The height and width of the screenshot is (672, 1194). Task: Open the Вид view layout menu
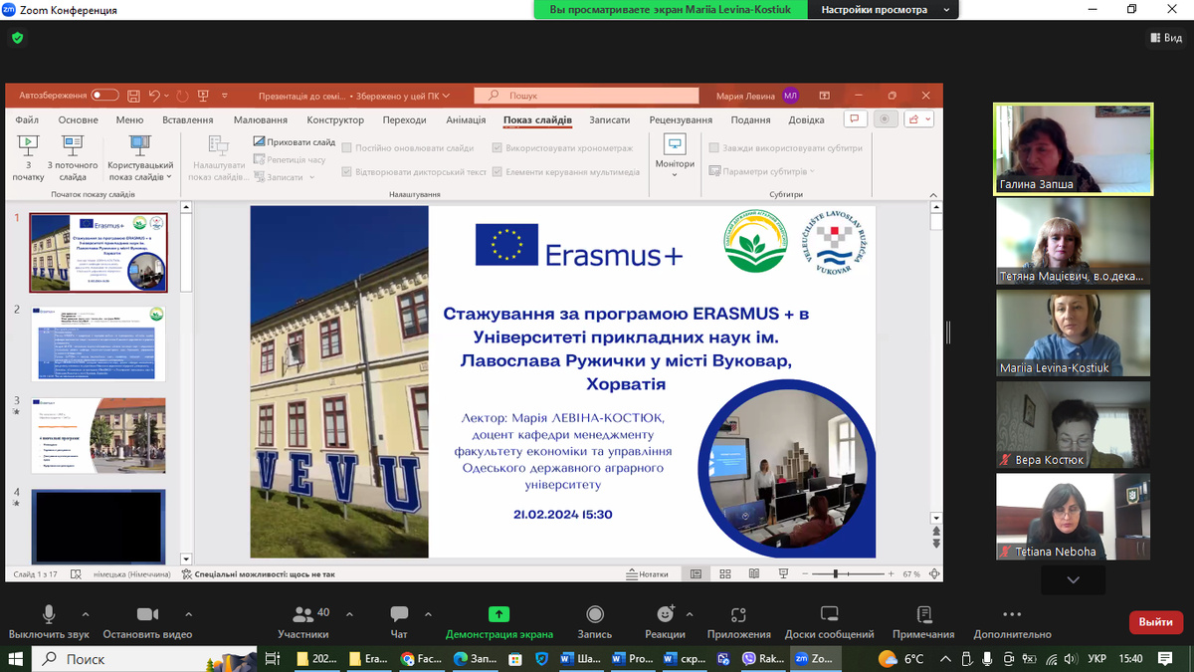click(x=1165, y=38)
